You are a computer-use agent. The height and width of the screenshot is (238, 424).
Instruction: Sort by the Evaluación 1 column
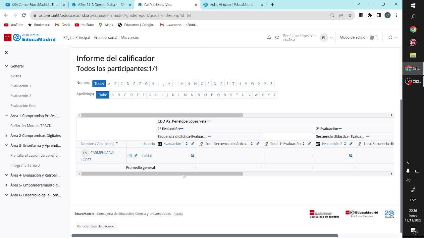pyautogui.click(x=186, y=144)
